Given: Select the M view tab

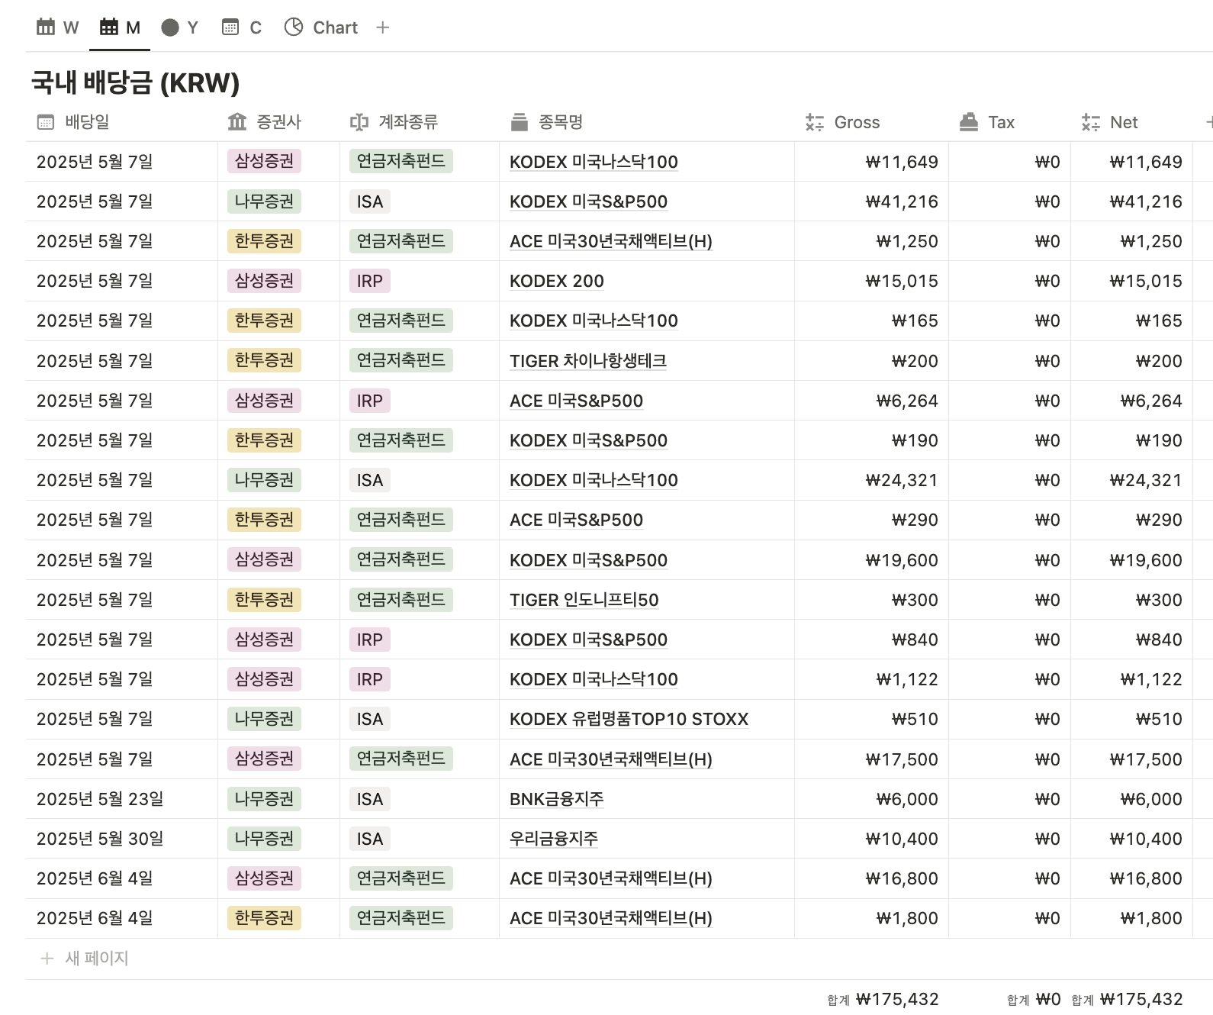Looking at the screenshot, I should 120,27.
